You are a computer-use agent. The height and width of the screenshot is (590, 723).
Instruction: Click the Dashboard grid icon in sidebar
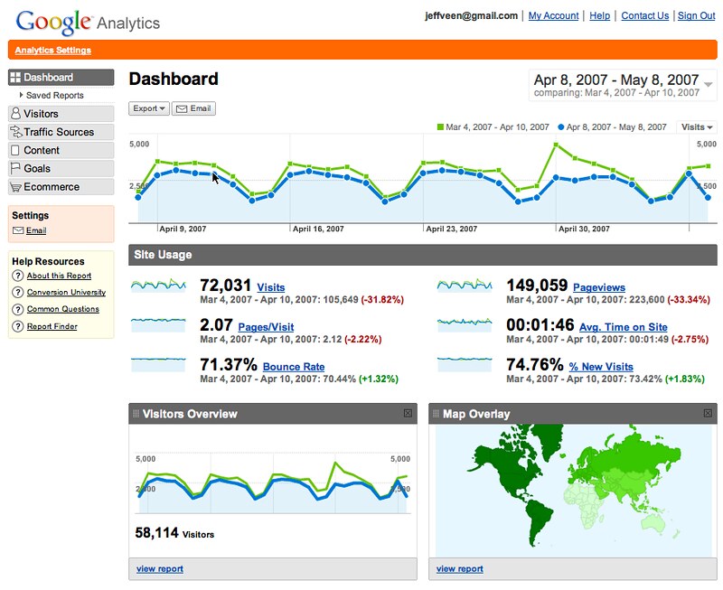coord(16,77)
